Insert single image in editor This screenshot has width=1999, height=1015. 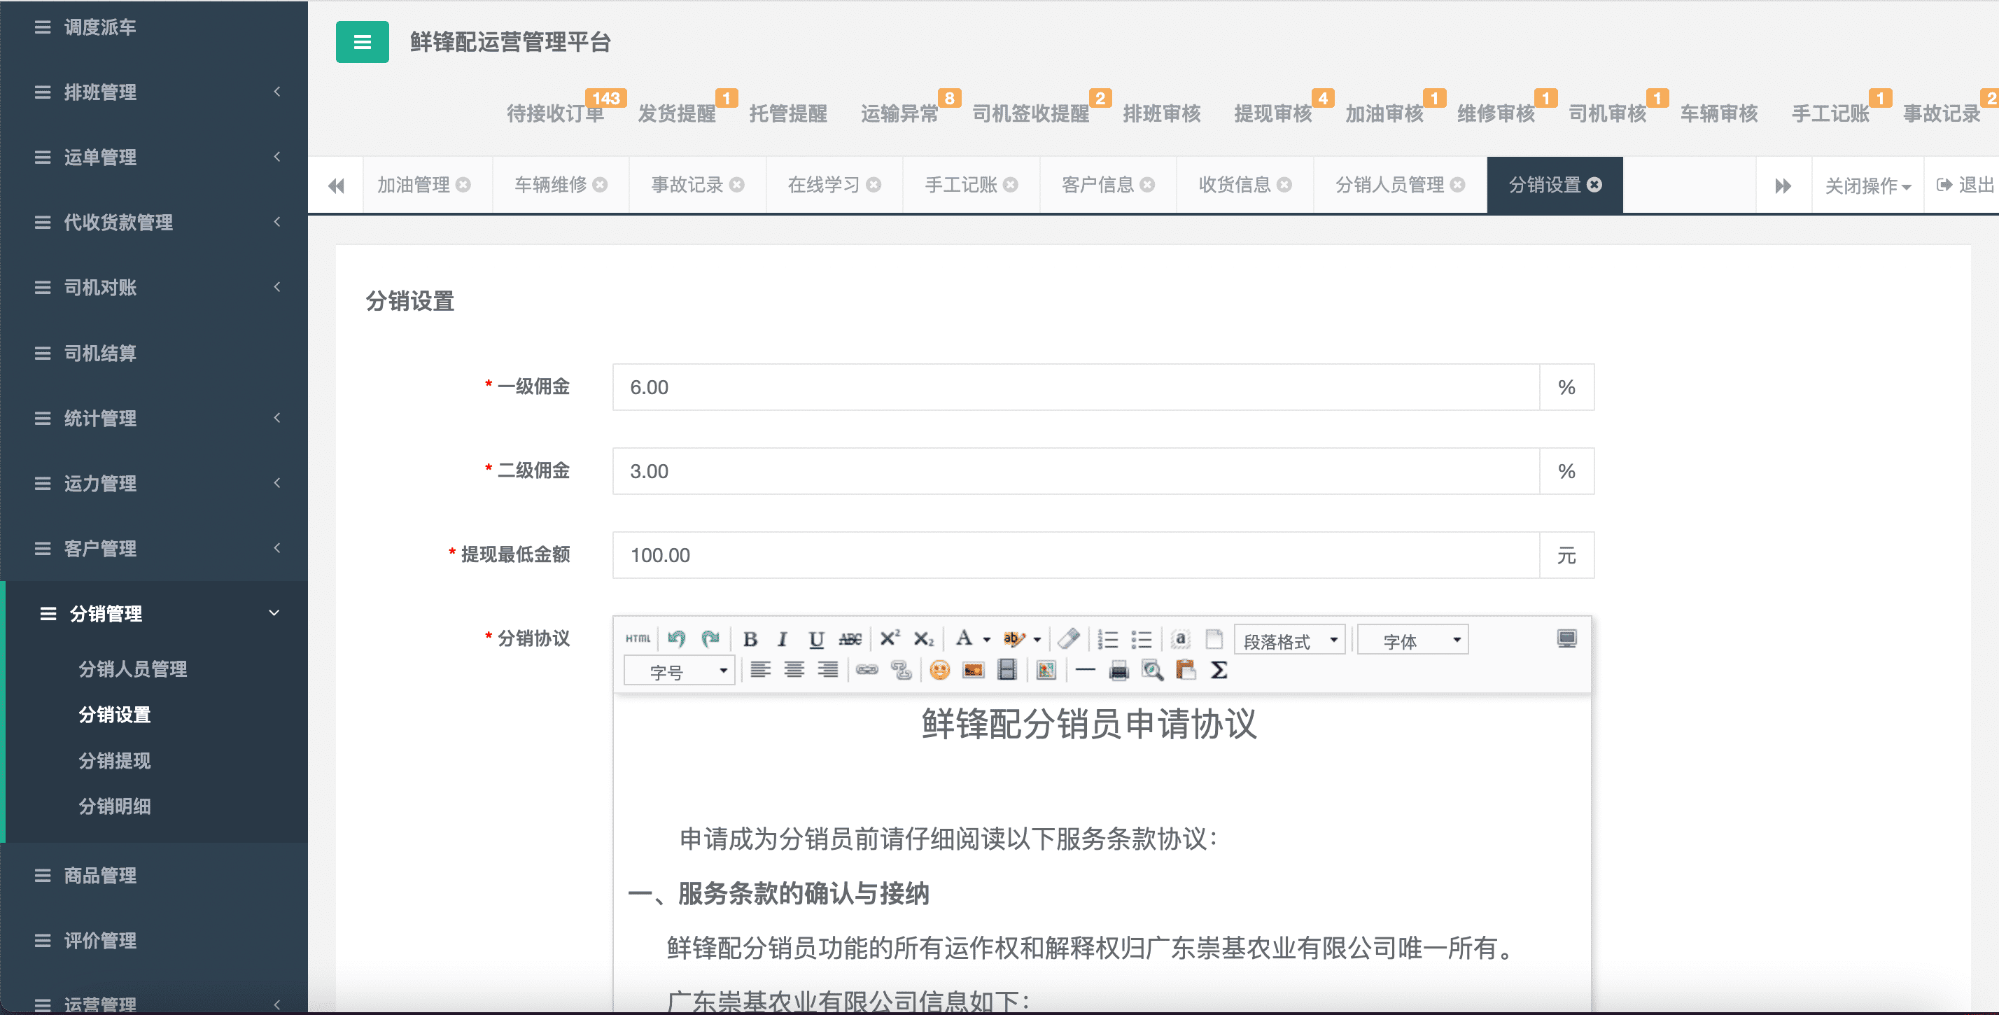(x=973, y=670)
